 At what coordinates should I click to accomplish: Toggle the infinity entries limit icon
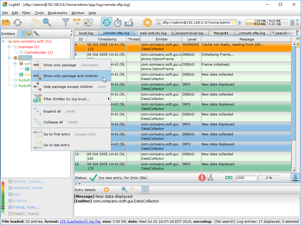[x=229, y=178]
